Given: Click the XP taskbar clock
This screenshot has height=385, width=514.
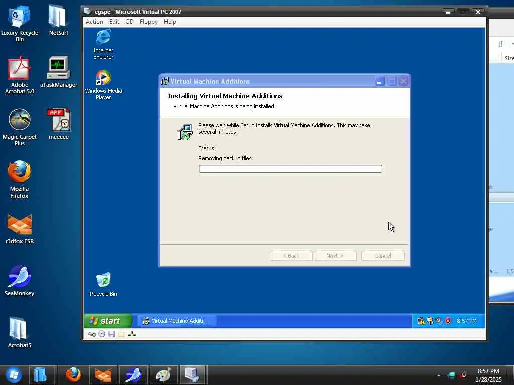Looking at the screenshot, I should click(x=466, y=321).
